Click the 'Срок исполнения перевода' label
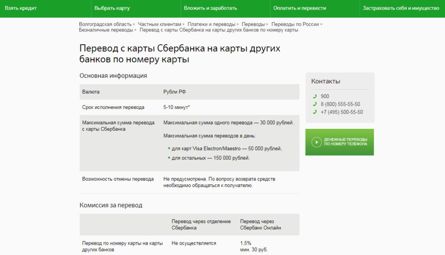The width and height of the screenshot is (445, 255). 113,108
